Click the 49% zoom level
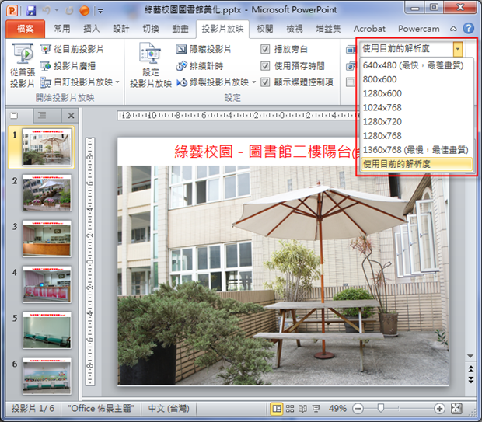The image size is (482, 422). [337, 409]
